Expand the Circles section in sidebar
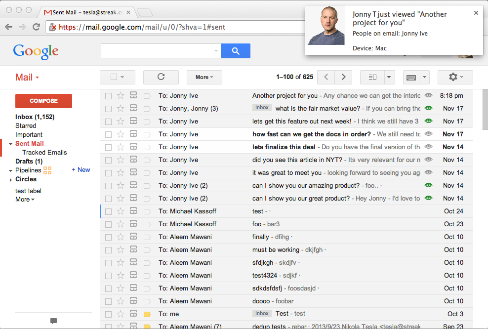Image resolution: width=488 pixels, height=329 pixels. 11,180
